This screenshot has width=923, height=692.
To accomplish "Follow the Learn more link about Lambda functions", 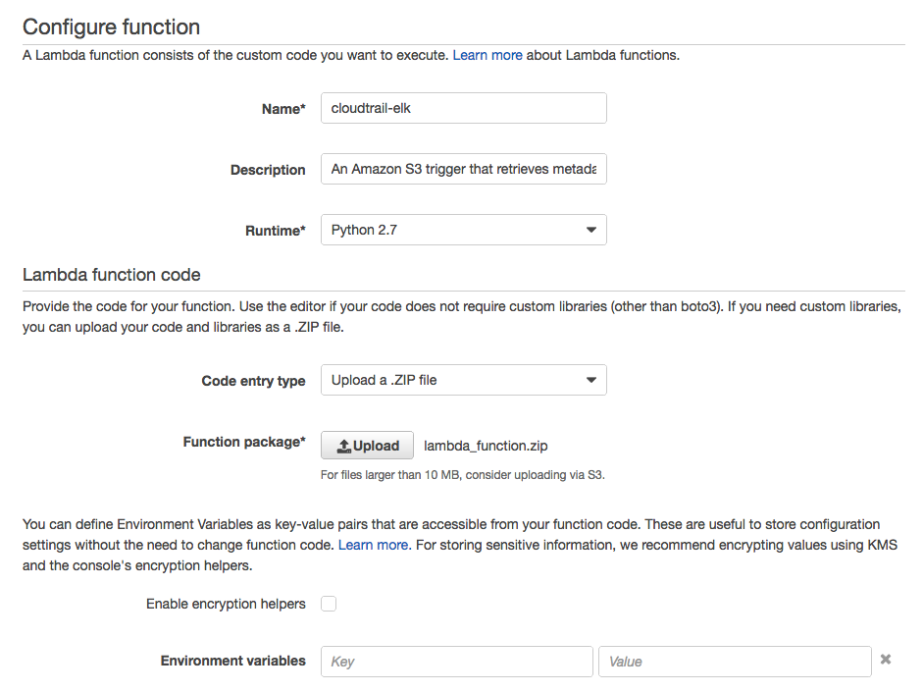I will tap(487, 55).
